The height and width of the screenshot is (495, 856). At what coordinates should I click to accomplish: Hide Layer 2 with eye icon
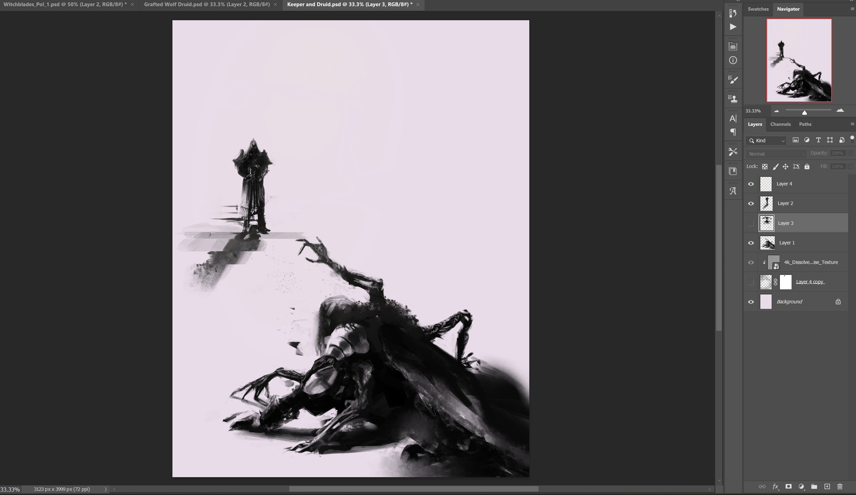[751, 204]
